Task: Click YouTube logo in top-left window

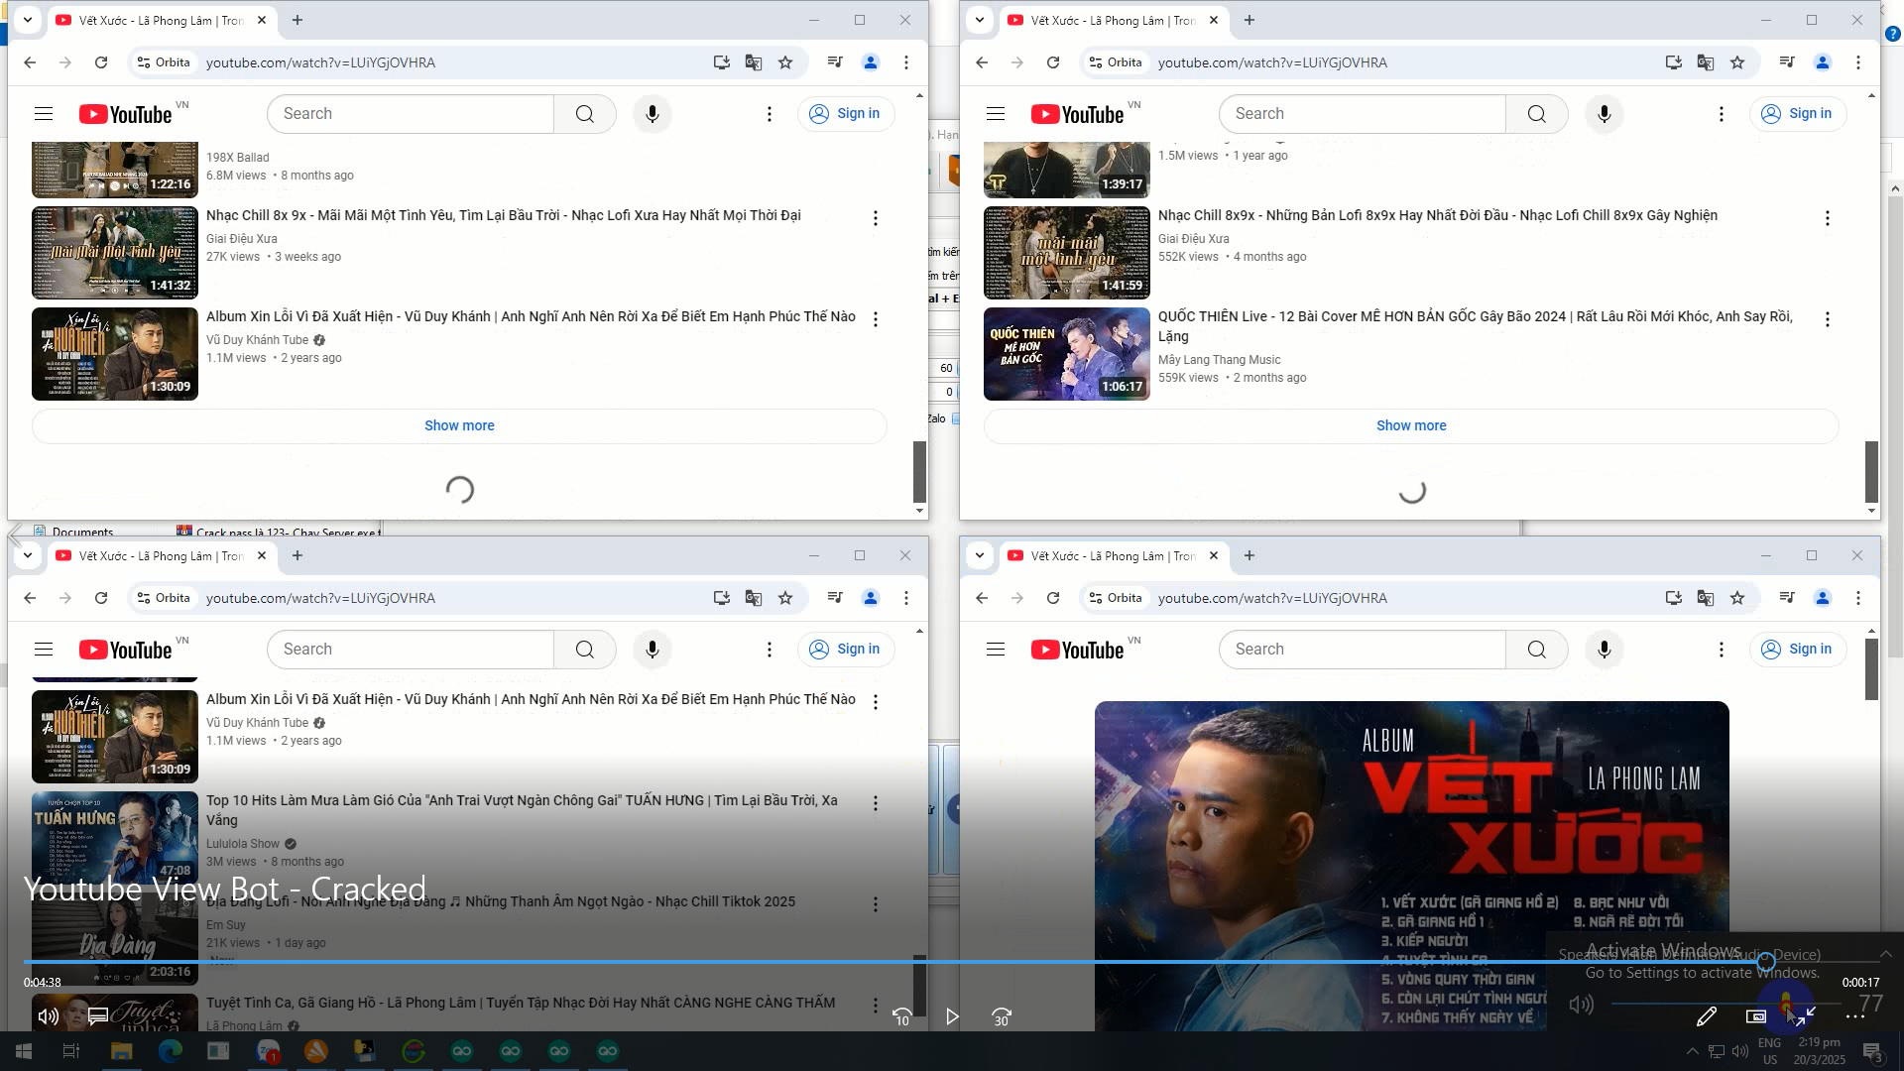Action: (x=126, y=114)
